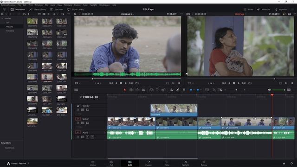
Task: Toggle Position Lock padlock icon
Action: [x=184, y=90]
